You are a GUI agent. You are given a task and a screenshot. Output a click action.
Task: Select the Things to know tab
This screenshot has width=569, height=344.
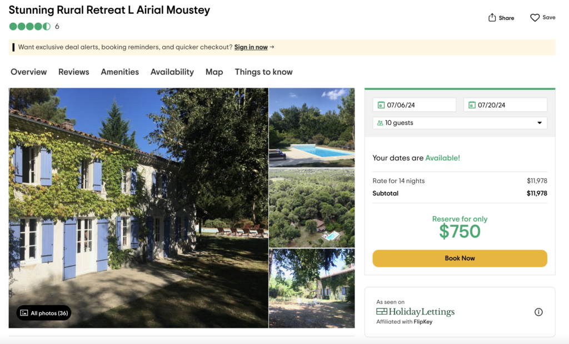click(263, 72)
